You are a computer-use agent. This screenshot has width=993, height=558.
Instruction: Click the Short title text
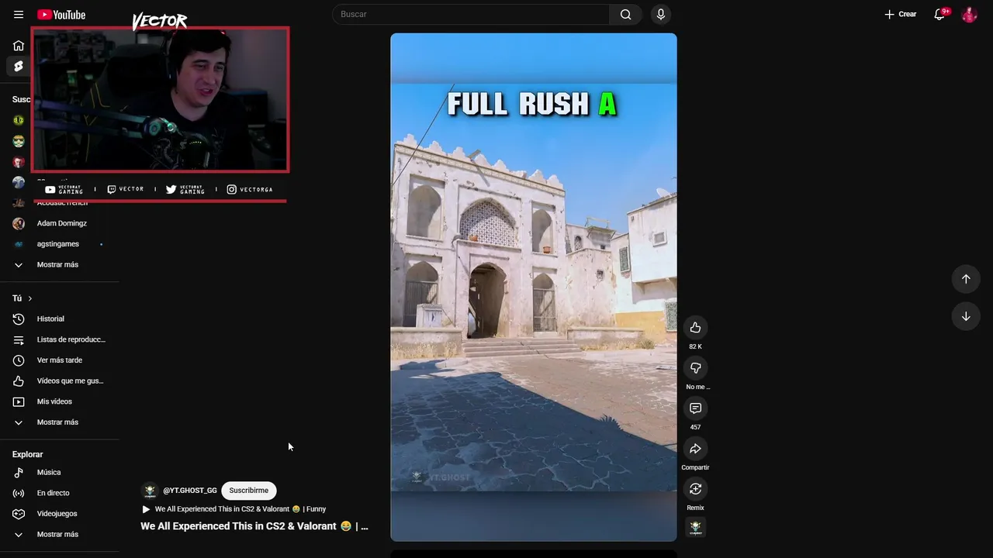tap(254, 526)
